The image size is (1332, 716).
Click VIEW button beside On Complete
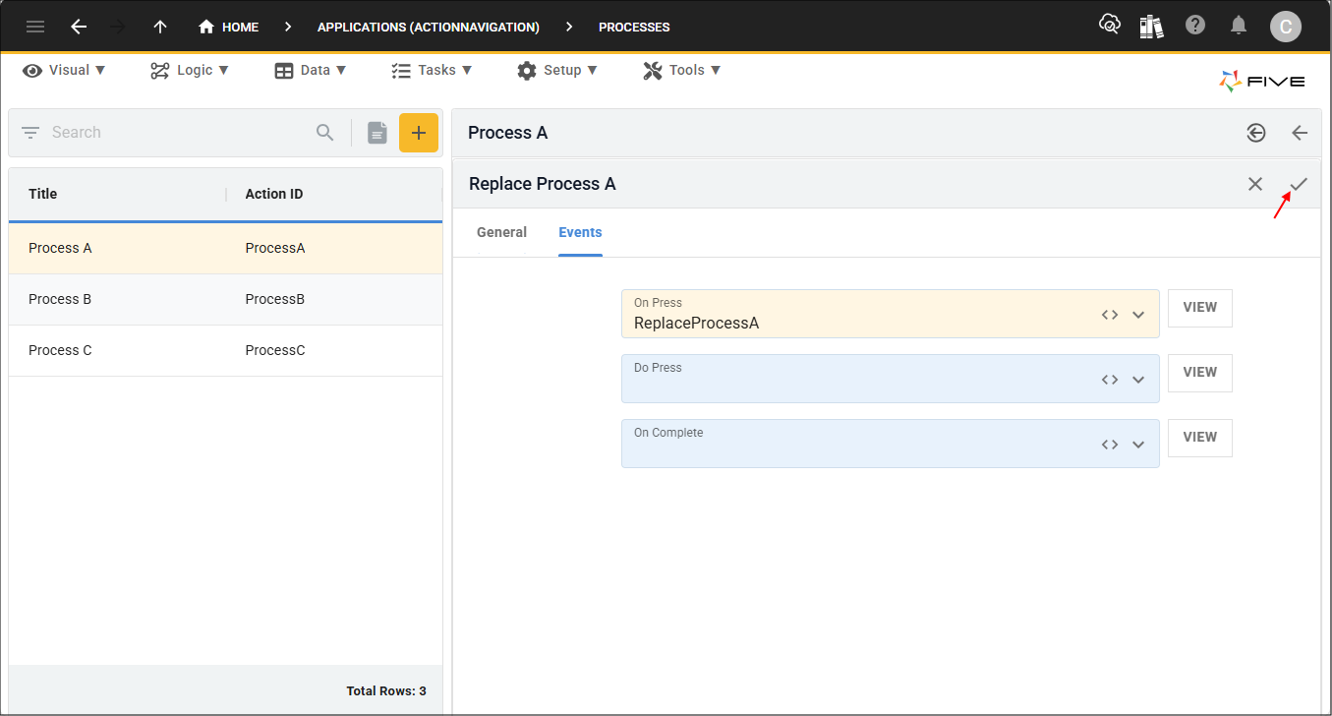[x=1199, y=438]
